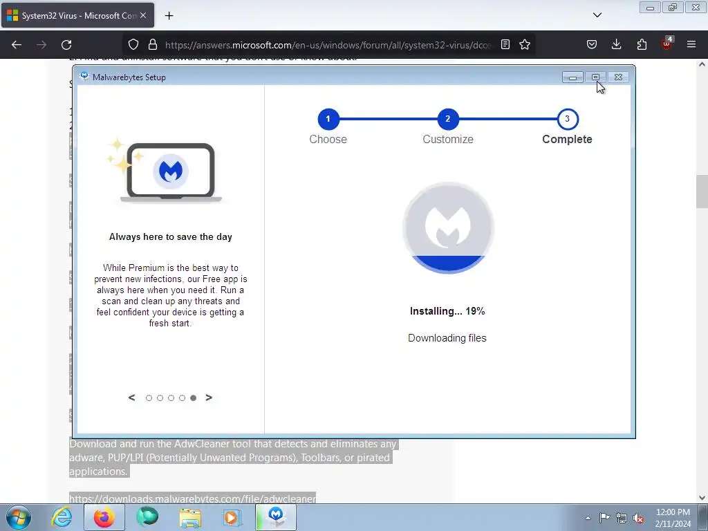
Task: Click the Firefox back arrow
Action: point(17,45)
